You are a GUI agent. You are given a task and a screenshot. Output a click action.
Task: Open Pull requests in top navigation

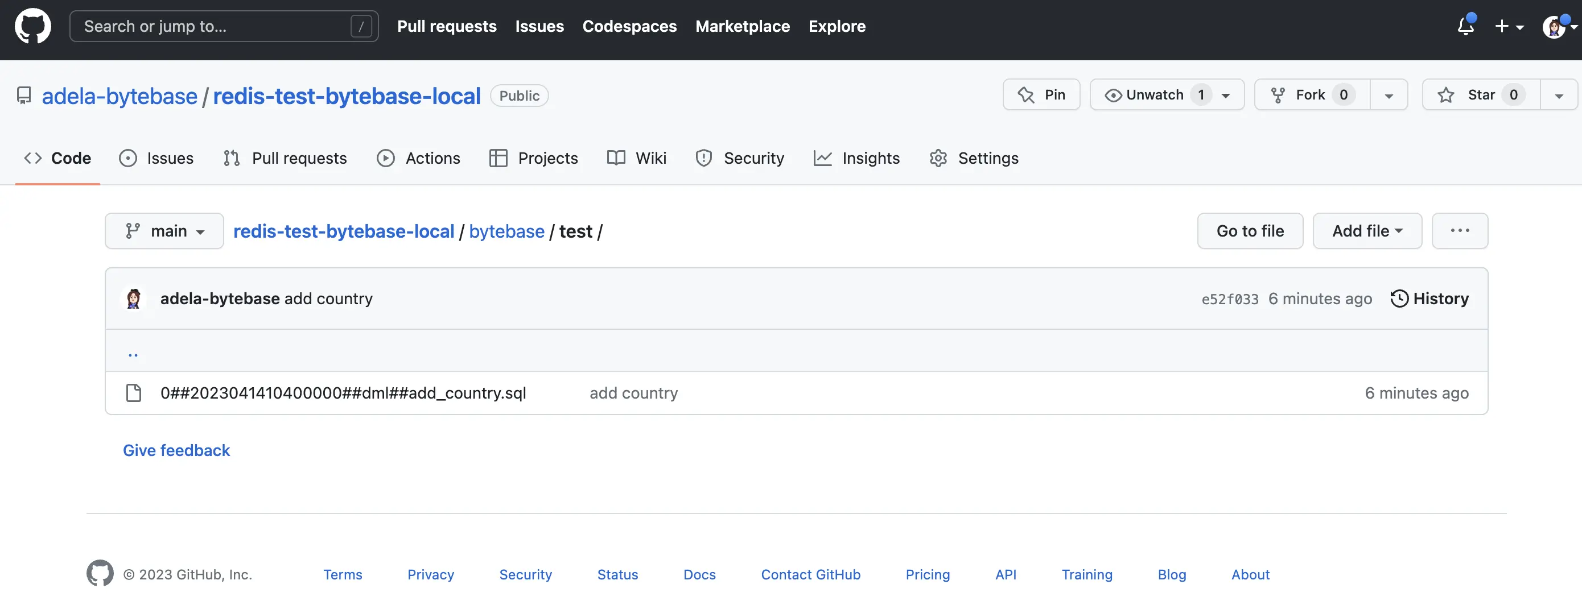[x=447, y=26]
